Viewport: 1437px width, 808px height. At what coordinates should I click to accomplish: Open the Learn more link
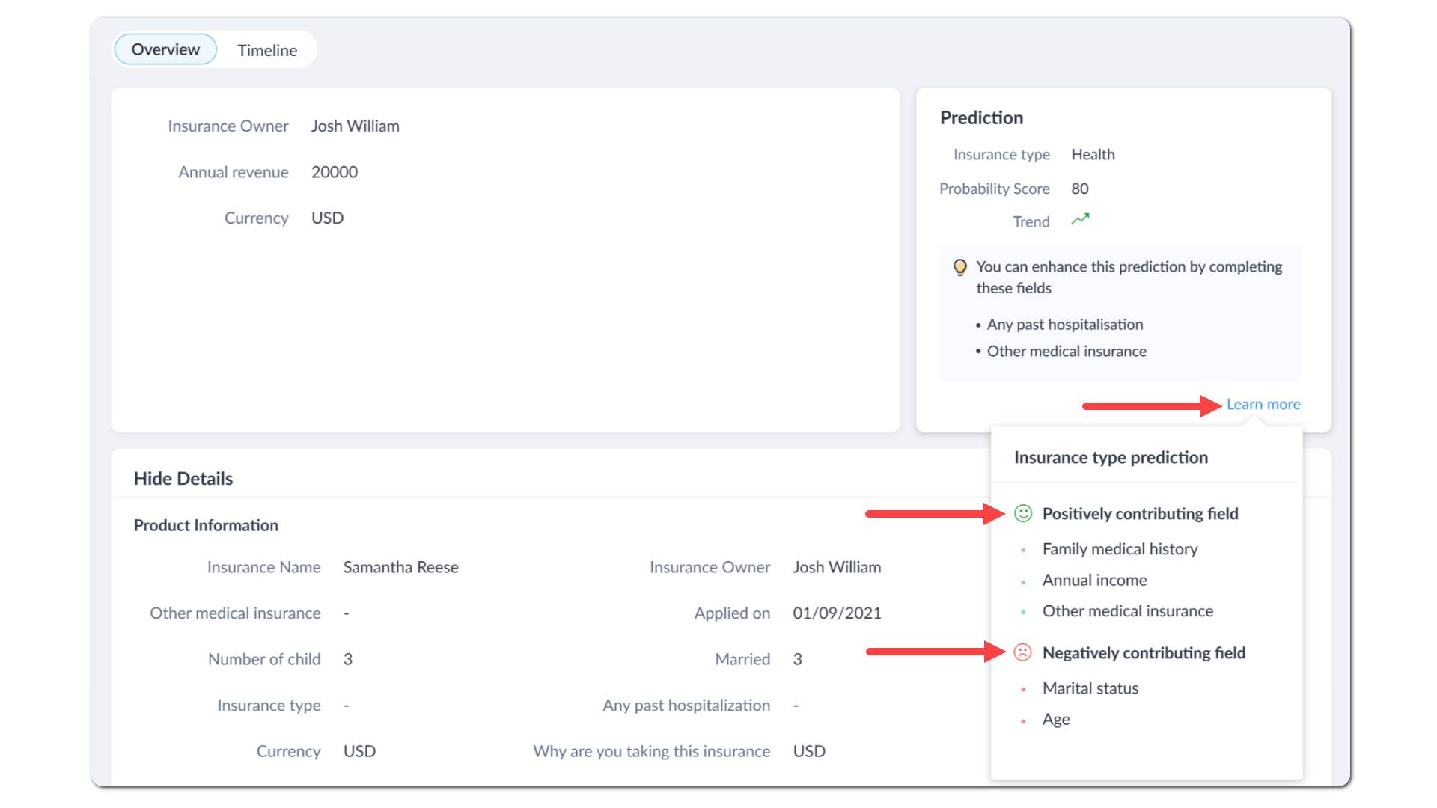point(1263,404)
